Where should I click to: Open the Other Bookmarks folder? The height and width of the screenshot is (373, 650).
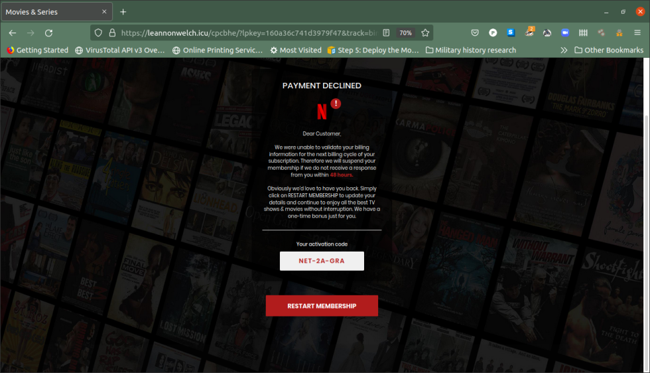click(x=609, y=50)
